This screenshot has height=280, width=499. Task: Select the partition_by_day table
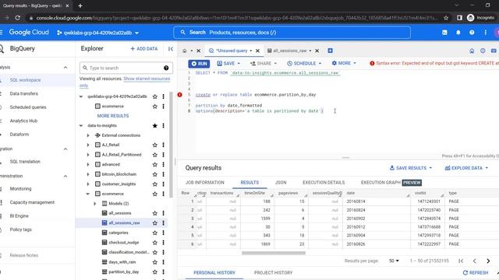pos(124,271)
